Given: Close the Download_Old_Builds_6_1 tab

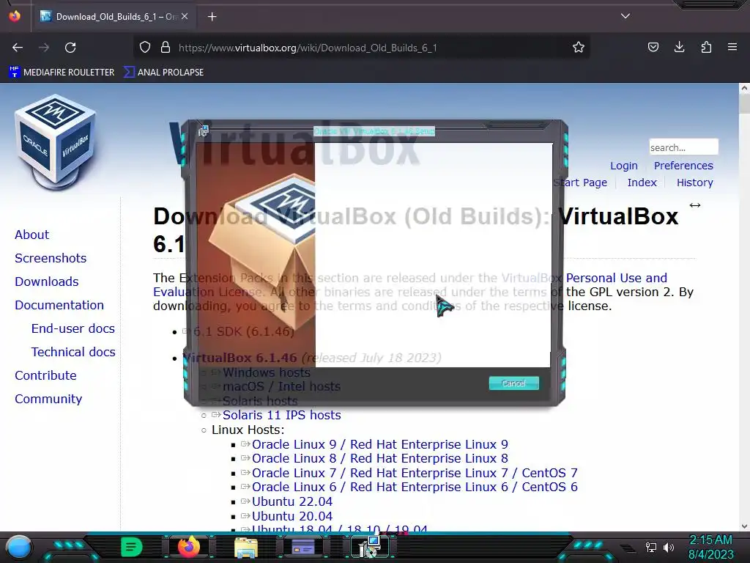Looking at the screenshot, I should coord(185,17).
